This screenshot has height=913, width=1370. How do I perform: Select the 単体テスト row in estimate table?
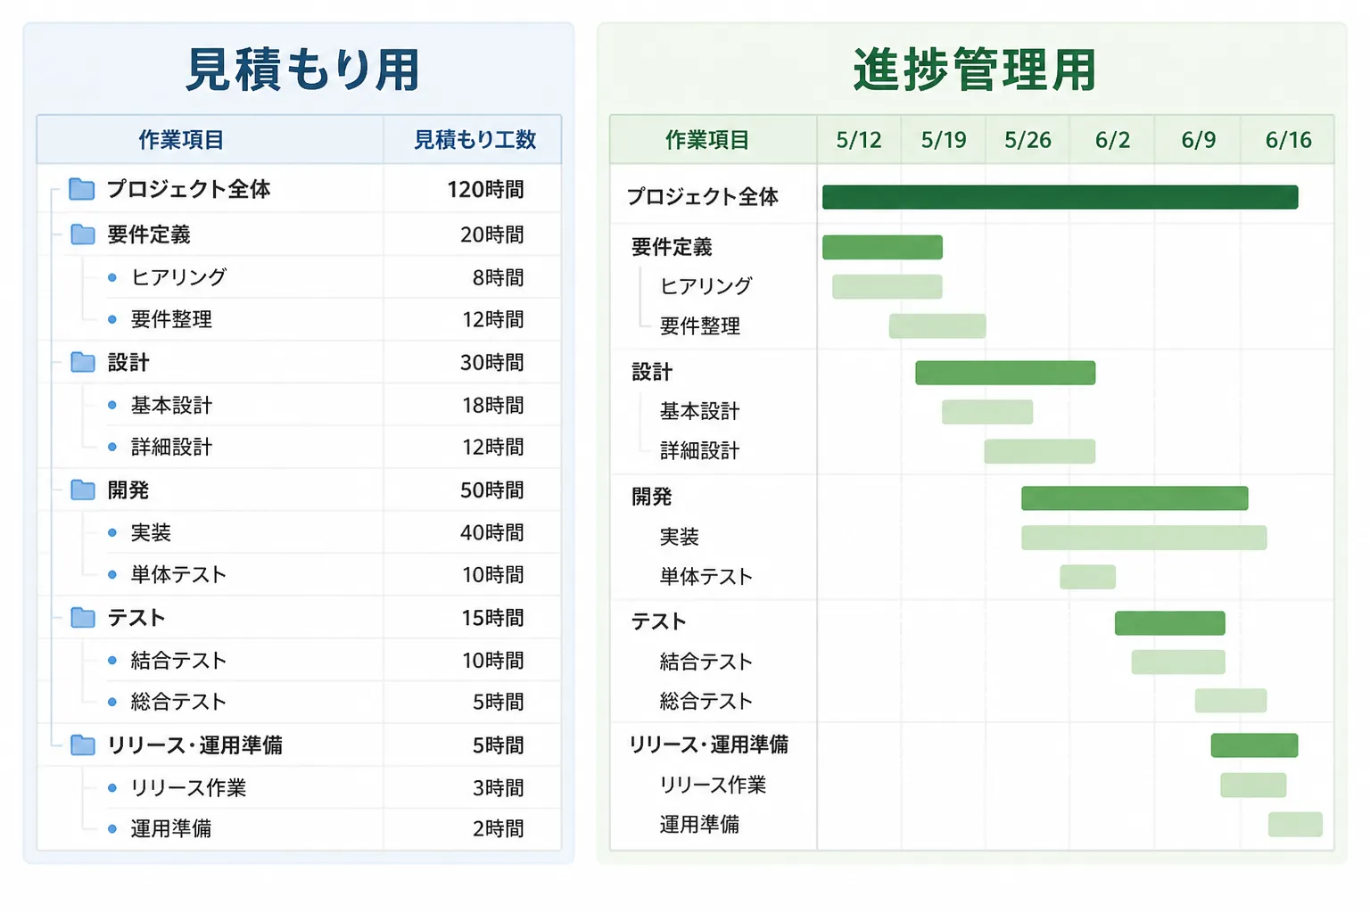[299, 574]
